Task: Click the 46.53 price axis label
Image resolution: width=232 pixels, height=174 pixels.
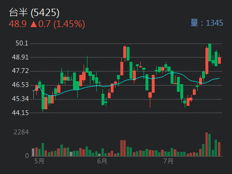Action: (x=20, y=85)
